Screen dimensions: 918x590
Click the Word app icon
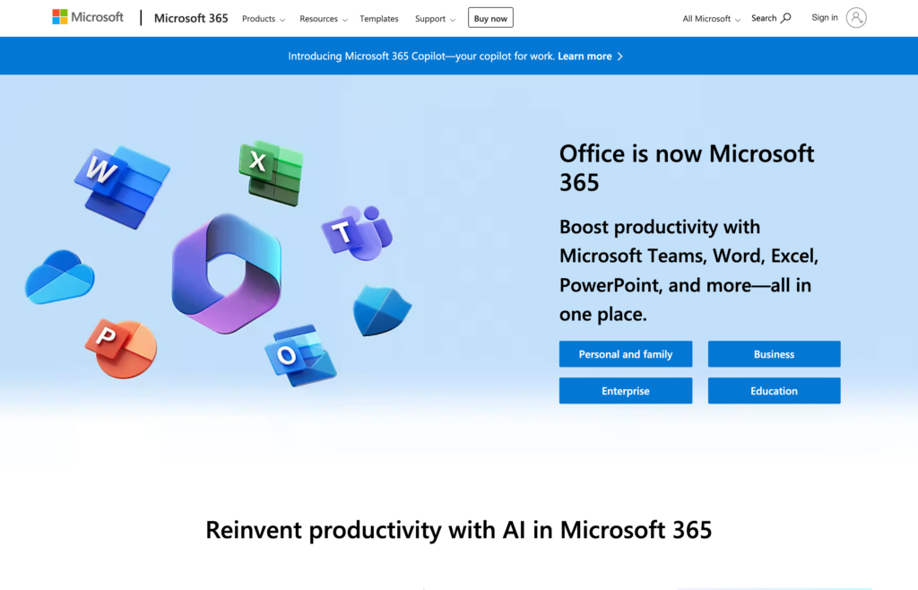122,187
